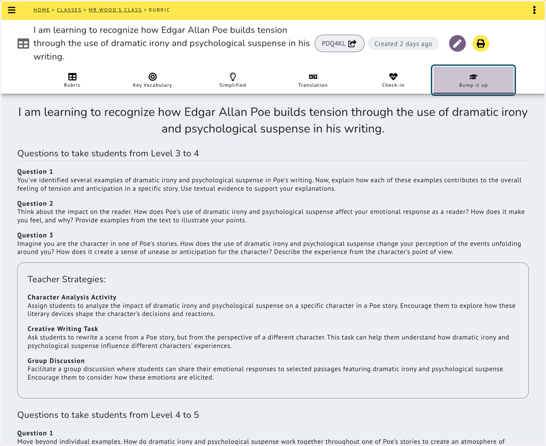Click the rubric grid icon beside title

pos(23,44)
